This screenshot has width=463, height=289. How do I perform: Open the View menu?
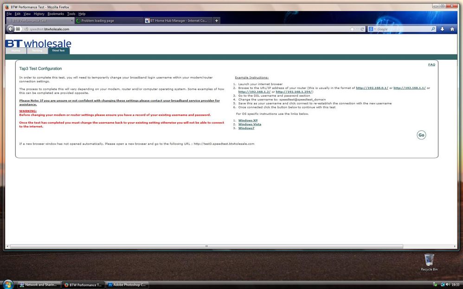(x=27, y=14)
